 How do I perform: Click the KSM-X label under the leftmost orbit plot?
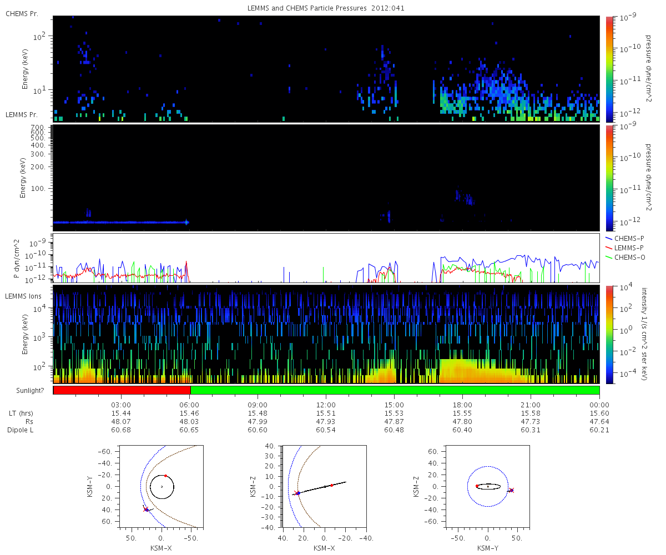click(x=162, y=548)
